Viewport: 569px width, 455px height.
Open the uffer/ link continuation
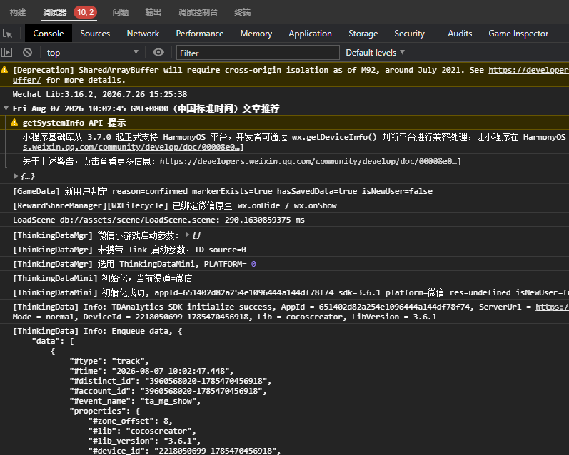(26, 80)
